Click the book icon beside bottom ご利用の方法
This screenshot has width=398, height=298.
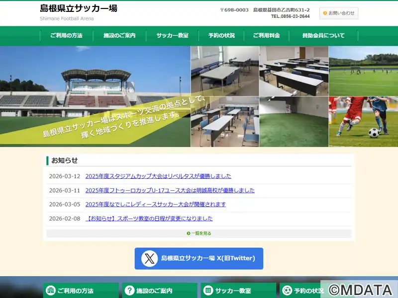[x=50, y=291]
